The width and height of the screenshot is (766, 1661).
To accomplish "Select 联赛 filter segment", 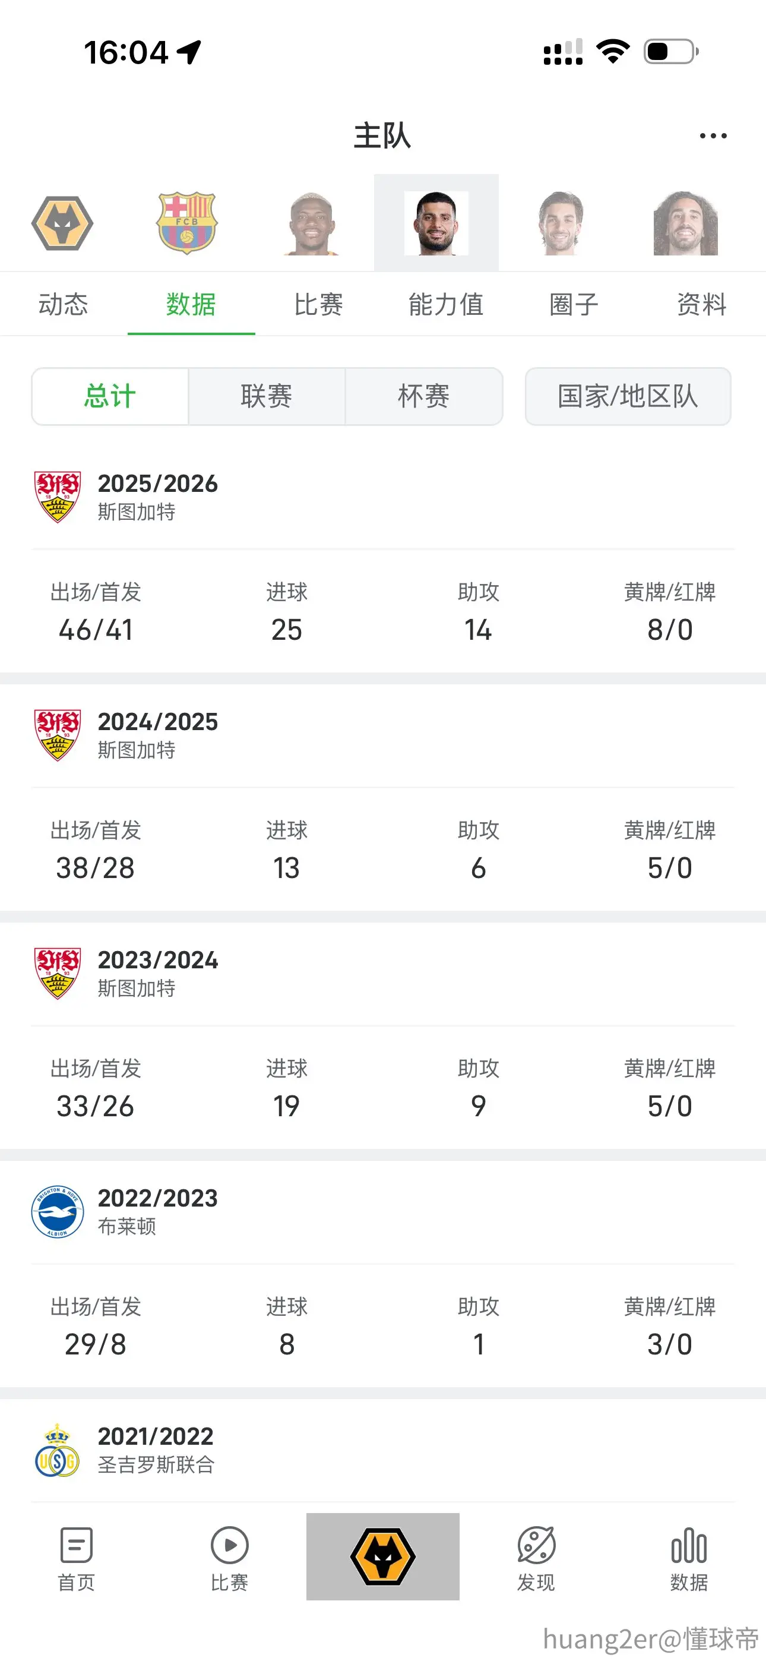I will click(x=266, y=396).
